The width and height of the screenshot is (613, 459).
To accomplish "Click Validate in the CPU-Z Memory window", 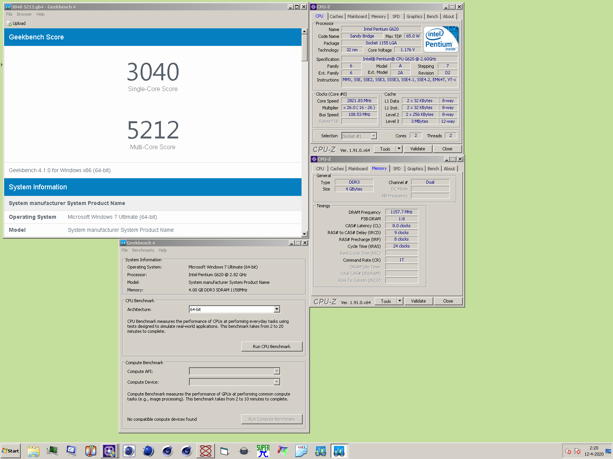I will (x=418, y=301).
